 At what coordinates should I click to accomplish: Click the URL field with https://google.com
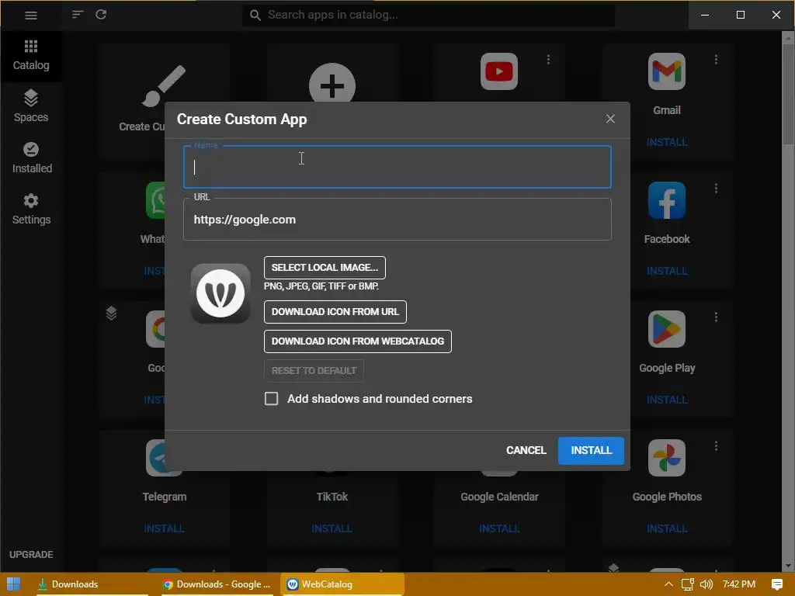coord(397,220)
